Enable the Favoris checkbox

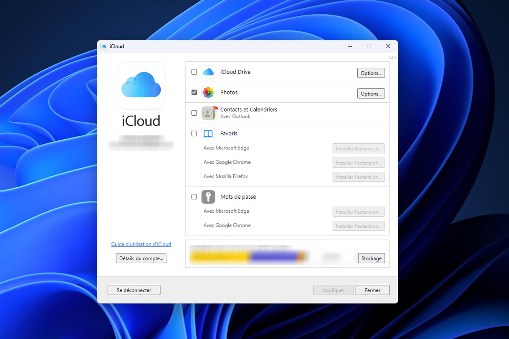(194, 133)
